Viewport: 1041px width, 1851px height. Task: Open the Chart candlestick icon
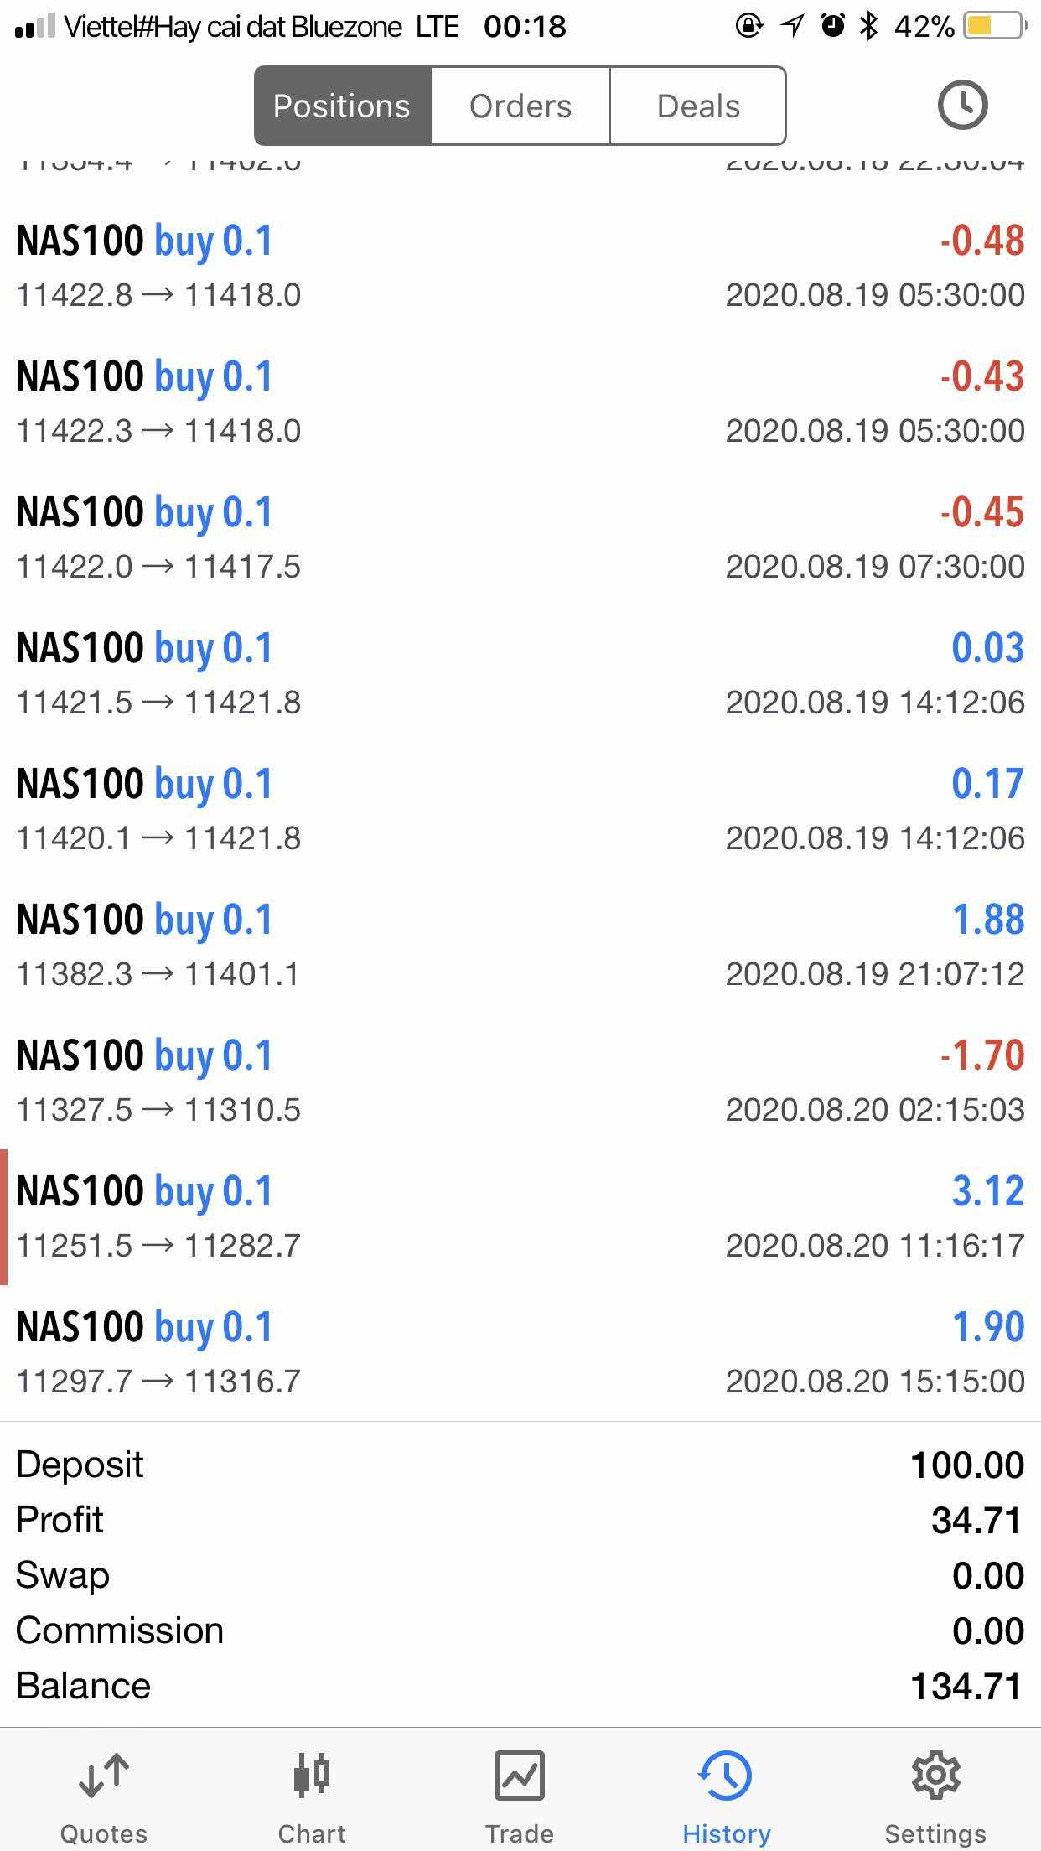[x=312, y=1776]
